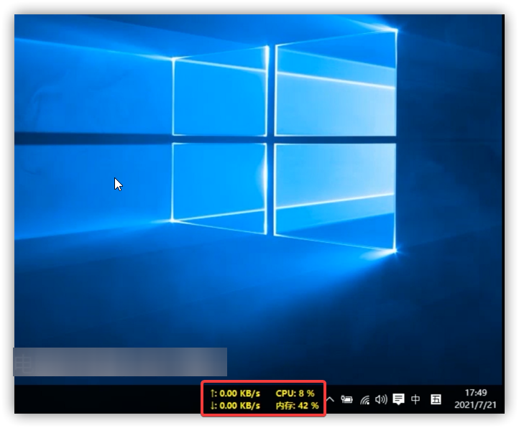The width and height of the screenshot is (519, 428).
Task: Open the Wi-Fi network icon
Action: click(x=364, y=400)
